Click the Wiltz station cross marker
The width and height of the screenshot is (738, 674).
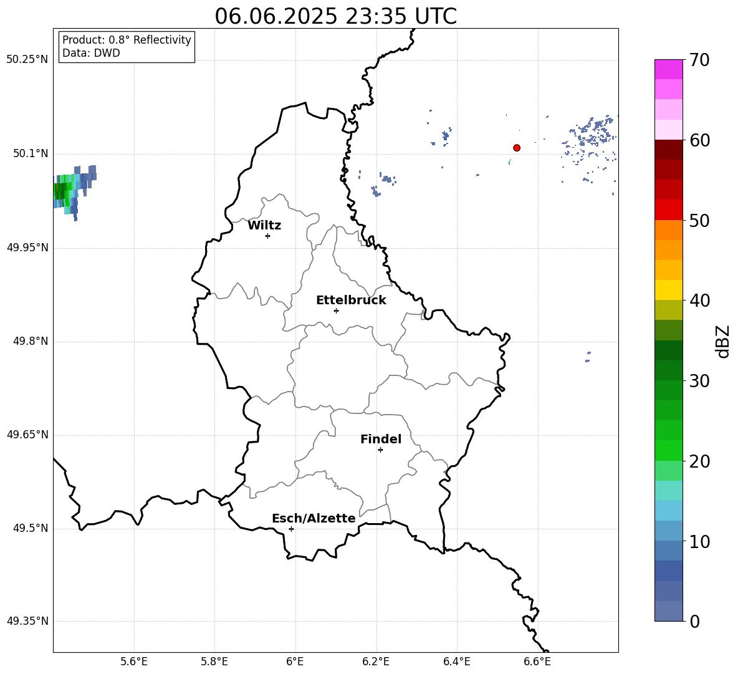[268, 236]
